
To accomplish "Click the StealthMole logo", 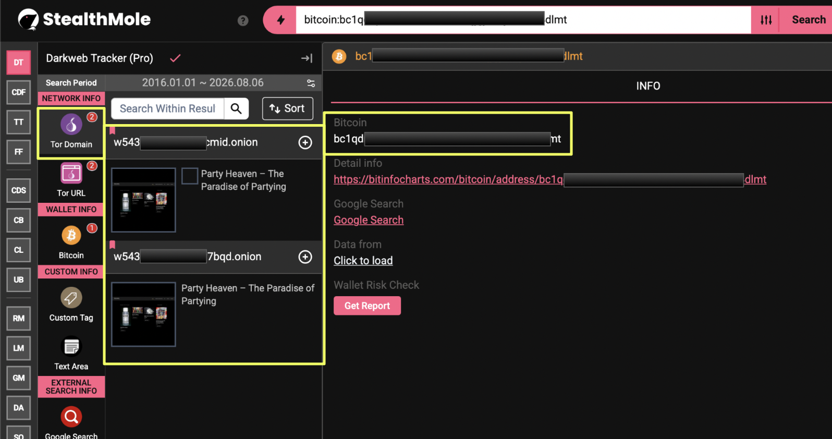I will click(x=84, y=20).
